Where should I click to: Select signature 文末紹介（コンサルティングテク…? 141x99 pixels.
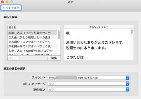[32, 42]
